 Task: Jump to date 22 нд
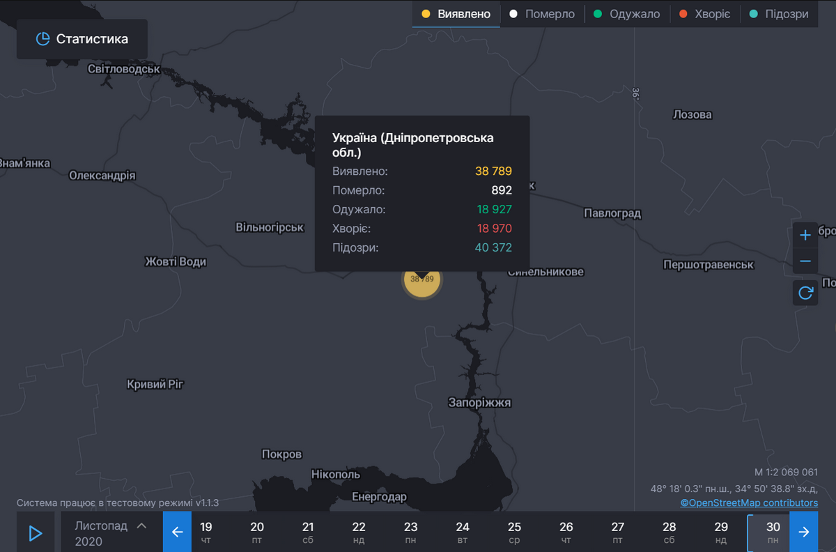click(359, 532)
